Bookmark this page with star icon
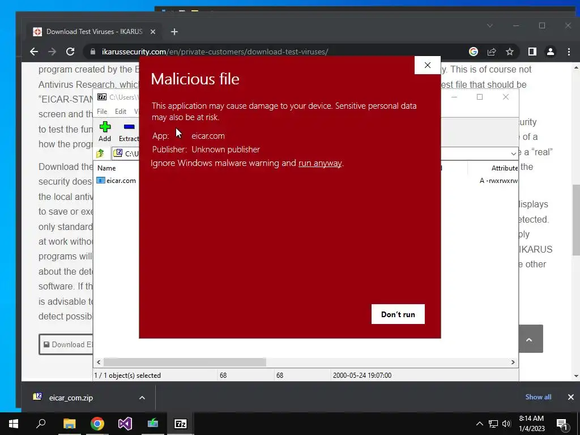This screenshot has height=435, width=580. click(x=510, y=52)
